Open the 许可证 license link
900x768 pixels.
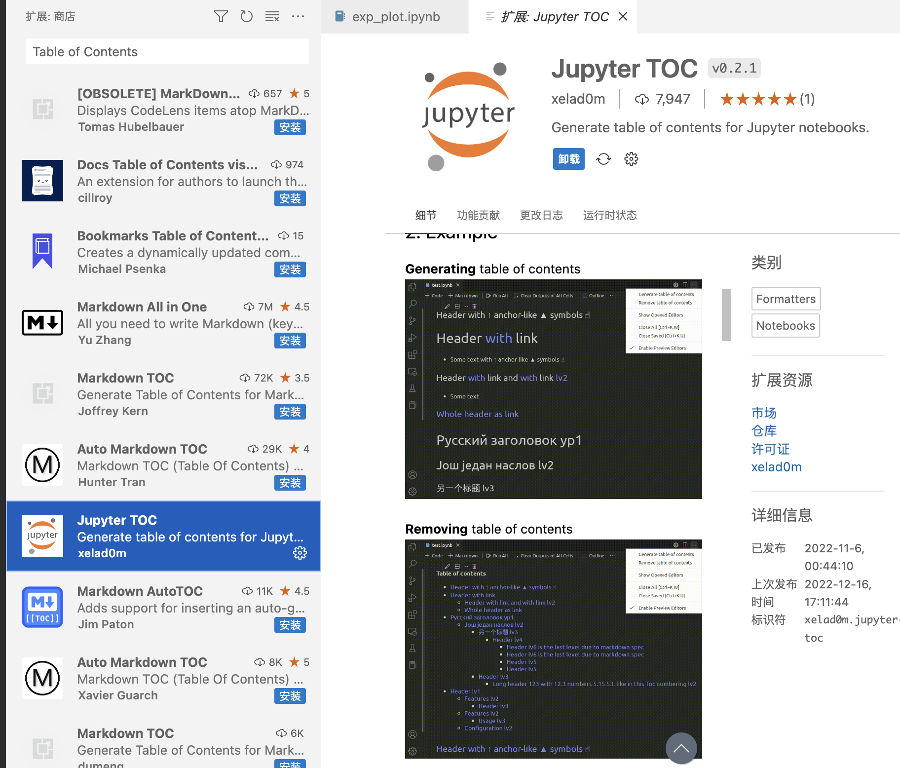point(770,449)
